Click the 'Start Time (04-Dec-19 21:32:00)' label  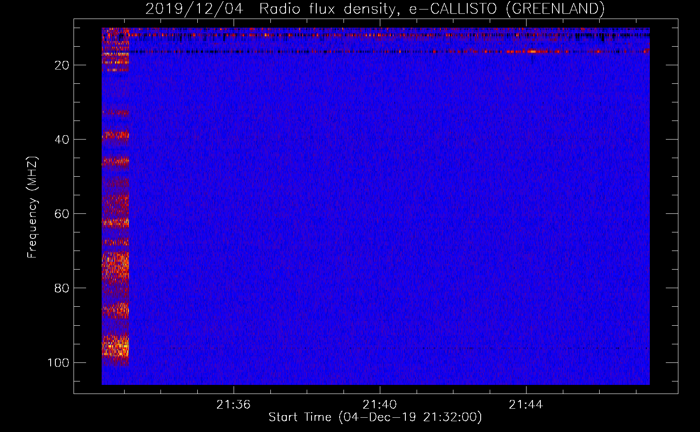click(375, 417)
